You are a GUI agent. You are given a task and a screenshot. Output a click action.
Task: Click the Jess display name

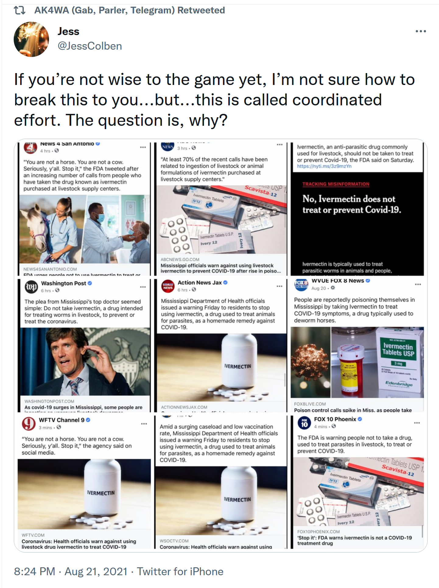point(68,31)
